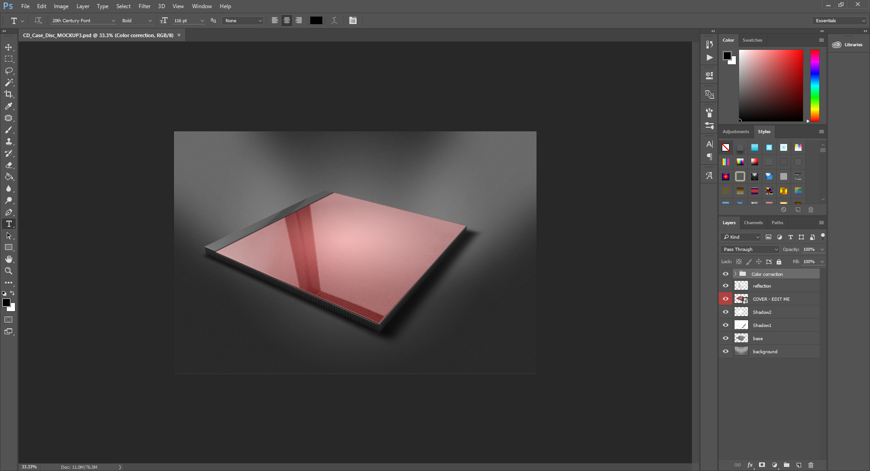Open the Libraries panel

pos(848,45)
